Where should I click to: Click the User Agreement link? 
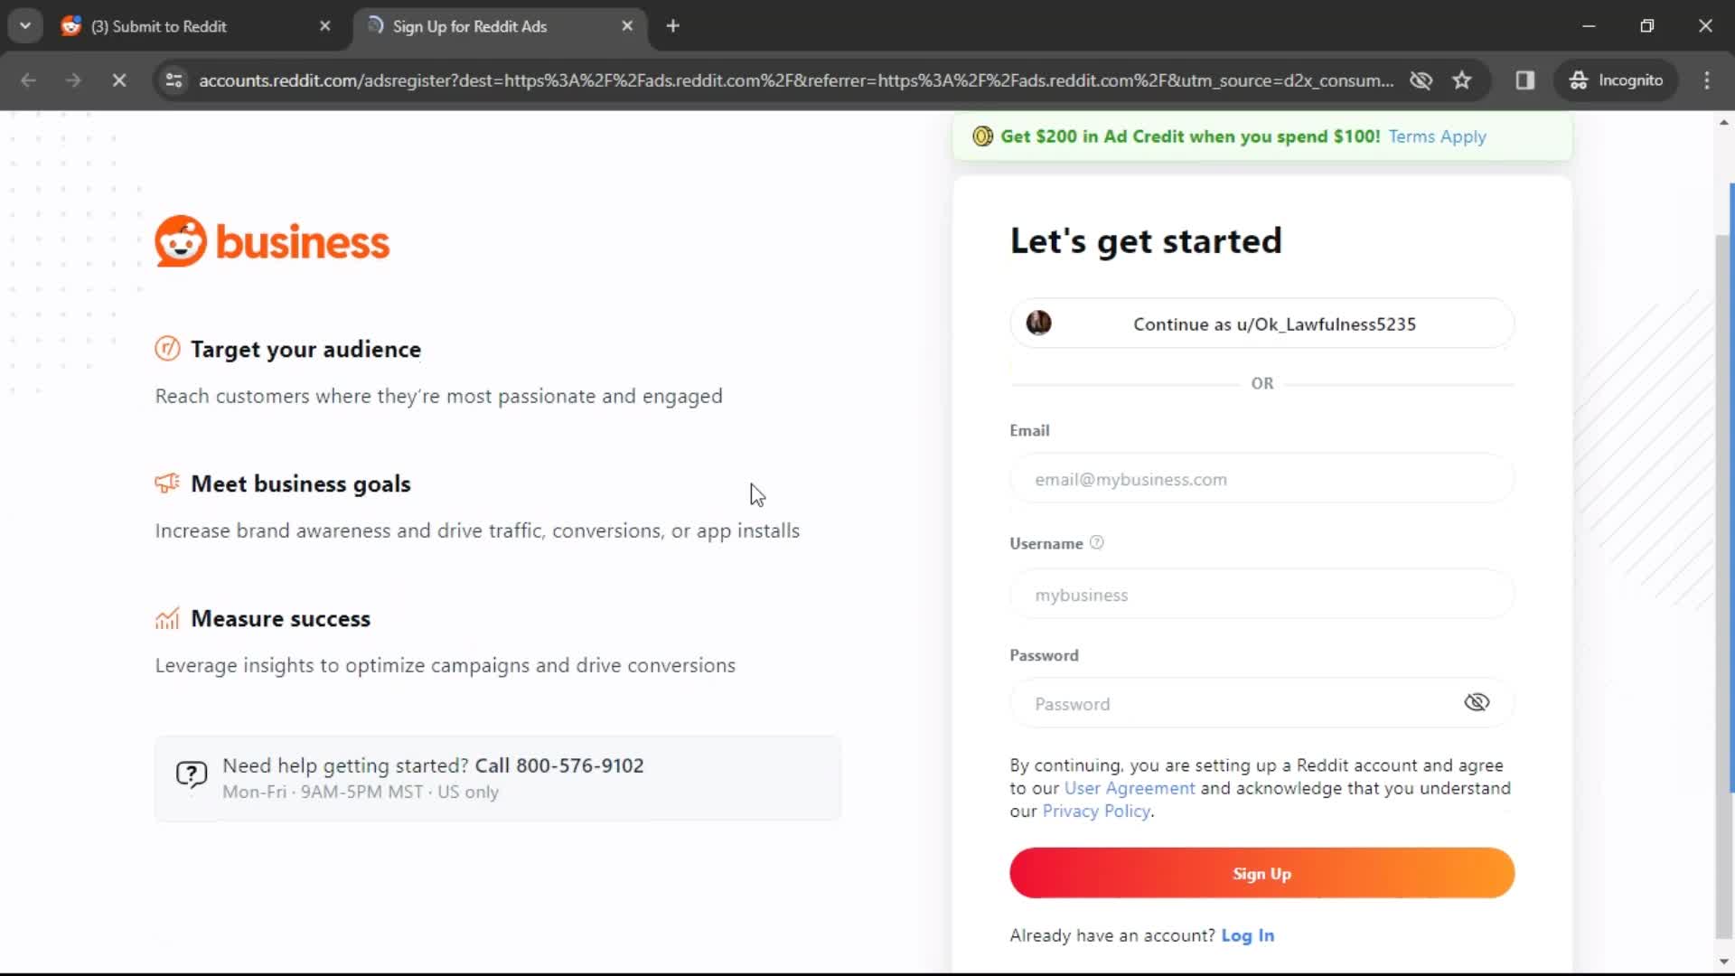tap(1129, 788)
